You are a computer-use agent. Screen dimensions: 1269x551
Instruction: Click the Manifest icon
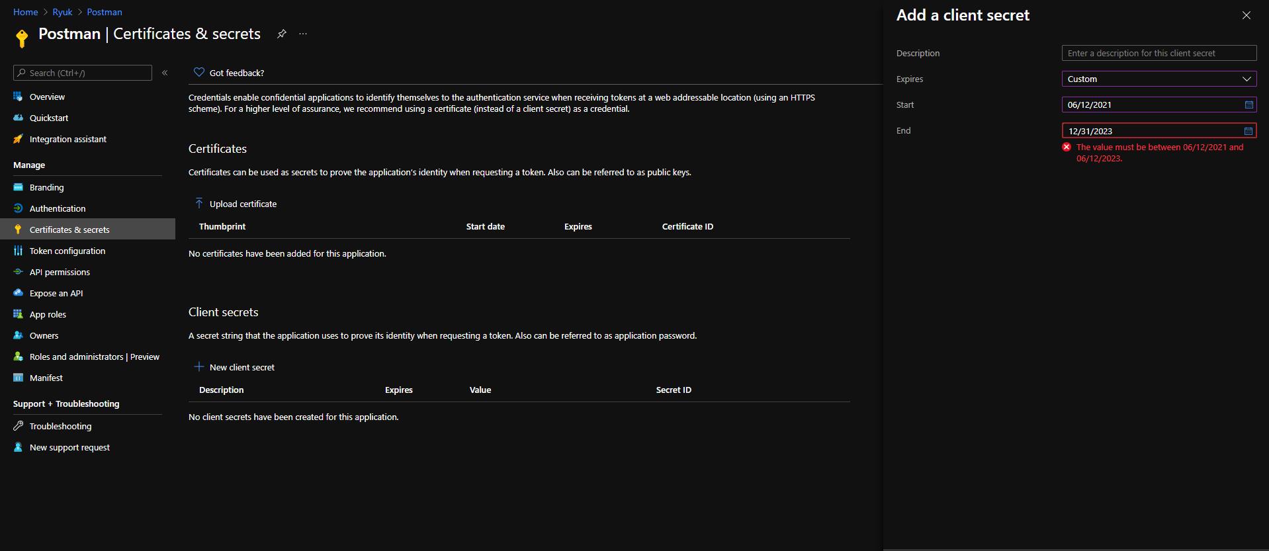click(x=18, y=378)
